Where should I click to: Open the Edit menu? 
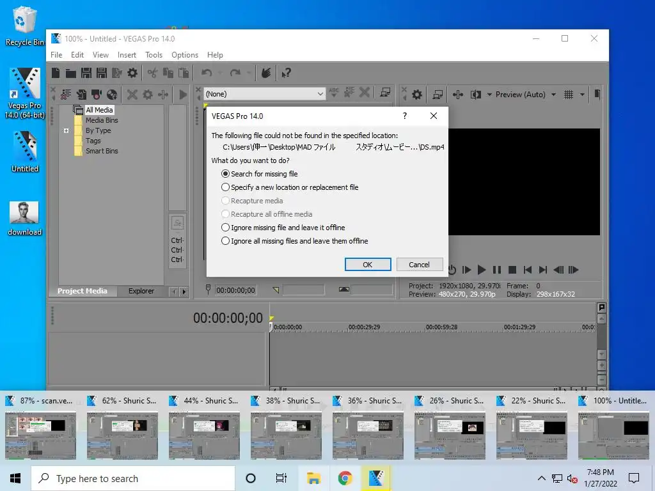click(x=77, y=55)
